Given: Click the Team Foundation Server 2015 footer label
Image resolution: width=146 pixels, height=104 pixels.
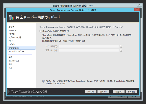Looking at the screenshot, I should pos(29,92).
